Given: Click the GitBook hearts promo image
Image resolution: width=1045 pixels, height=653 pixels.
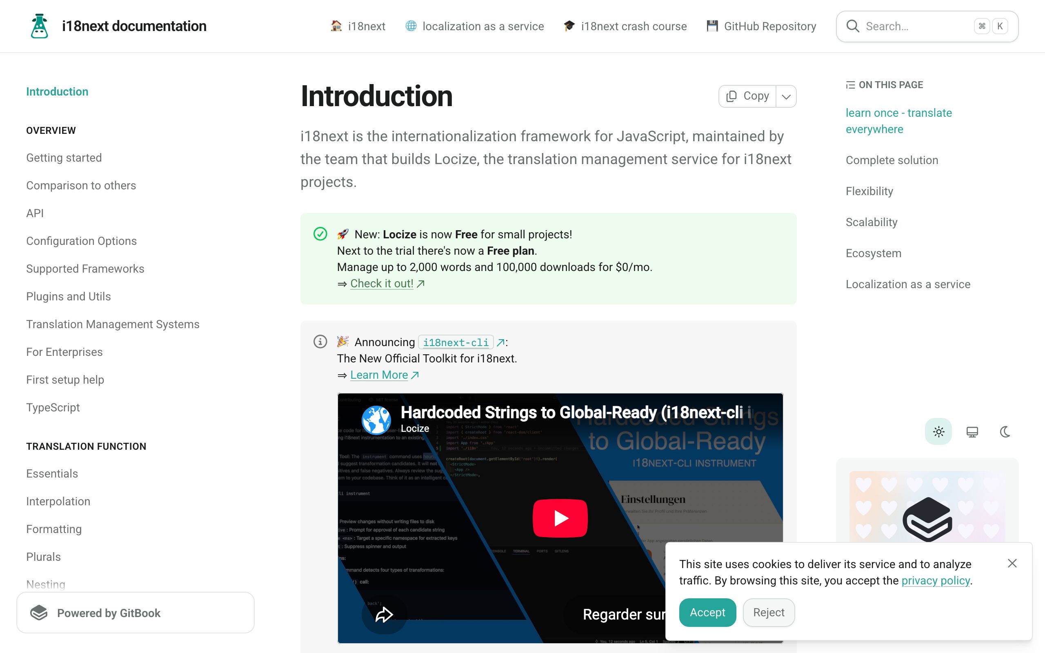Looking at the screenshot, I should coord(927,506).
